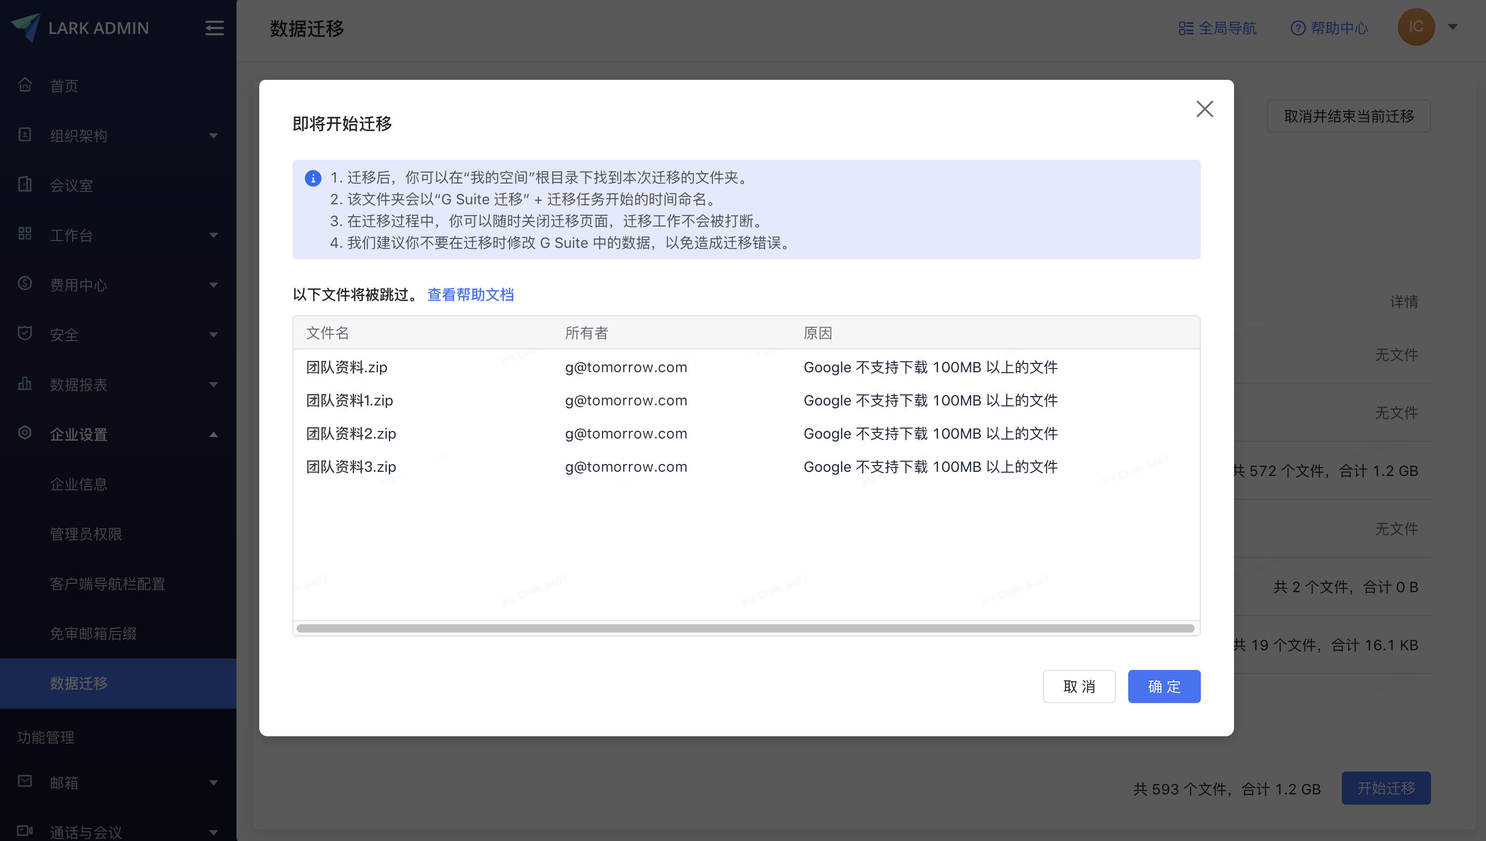
Task: Collapse the 企业设置 section arrow
Action: [x=214, y=434]
